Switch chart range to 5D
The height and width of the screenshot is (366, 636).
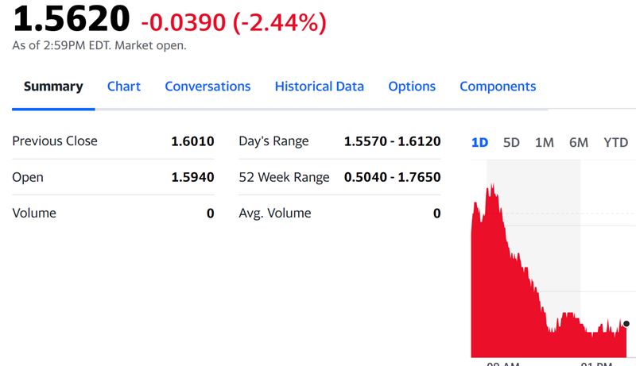pos(511,143)
